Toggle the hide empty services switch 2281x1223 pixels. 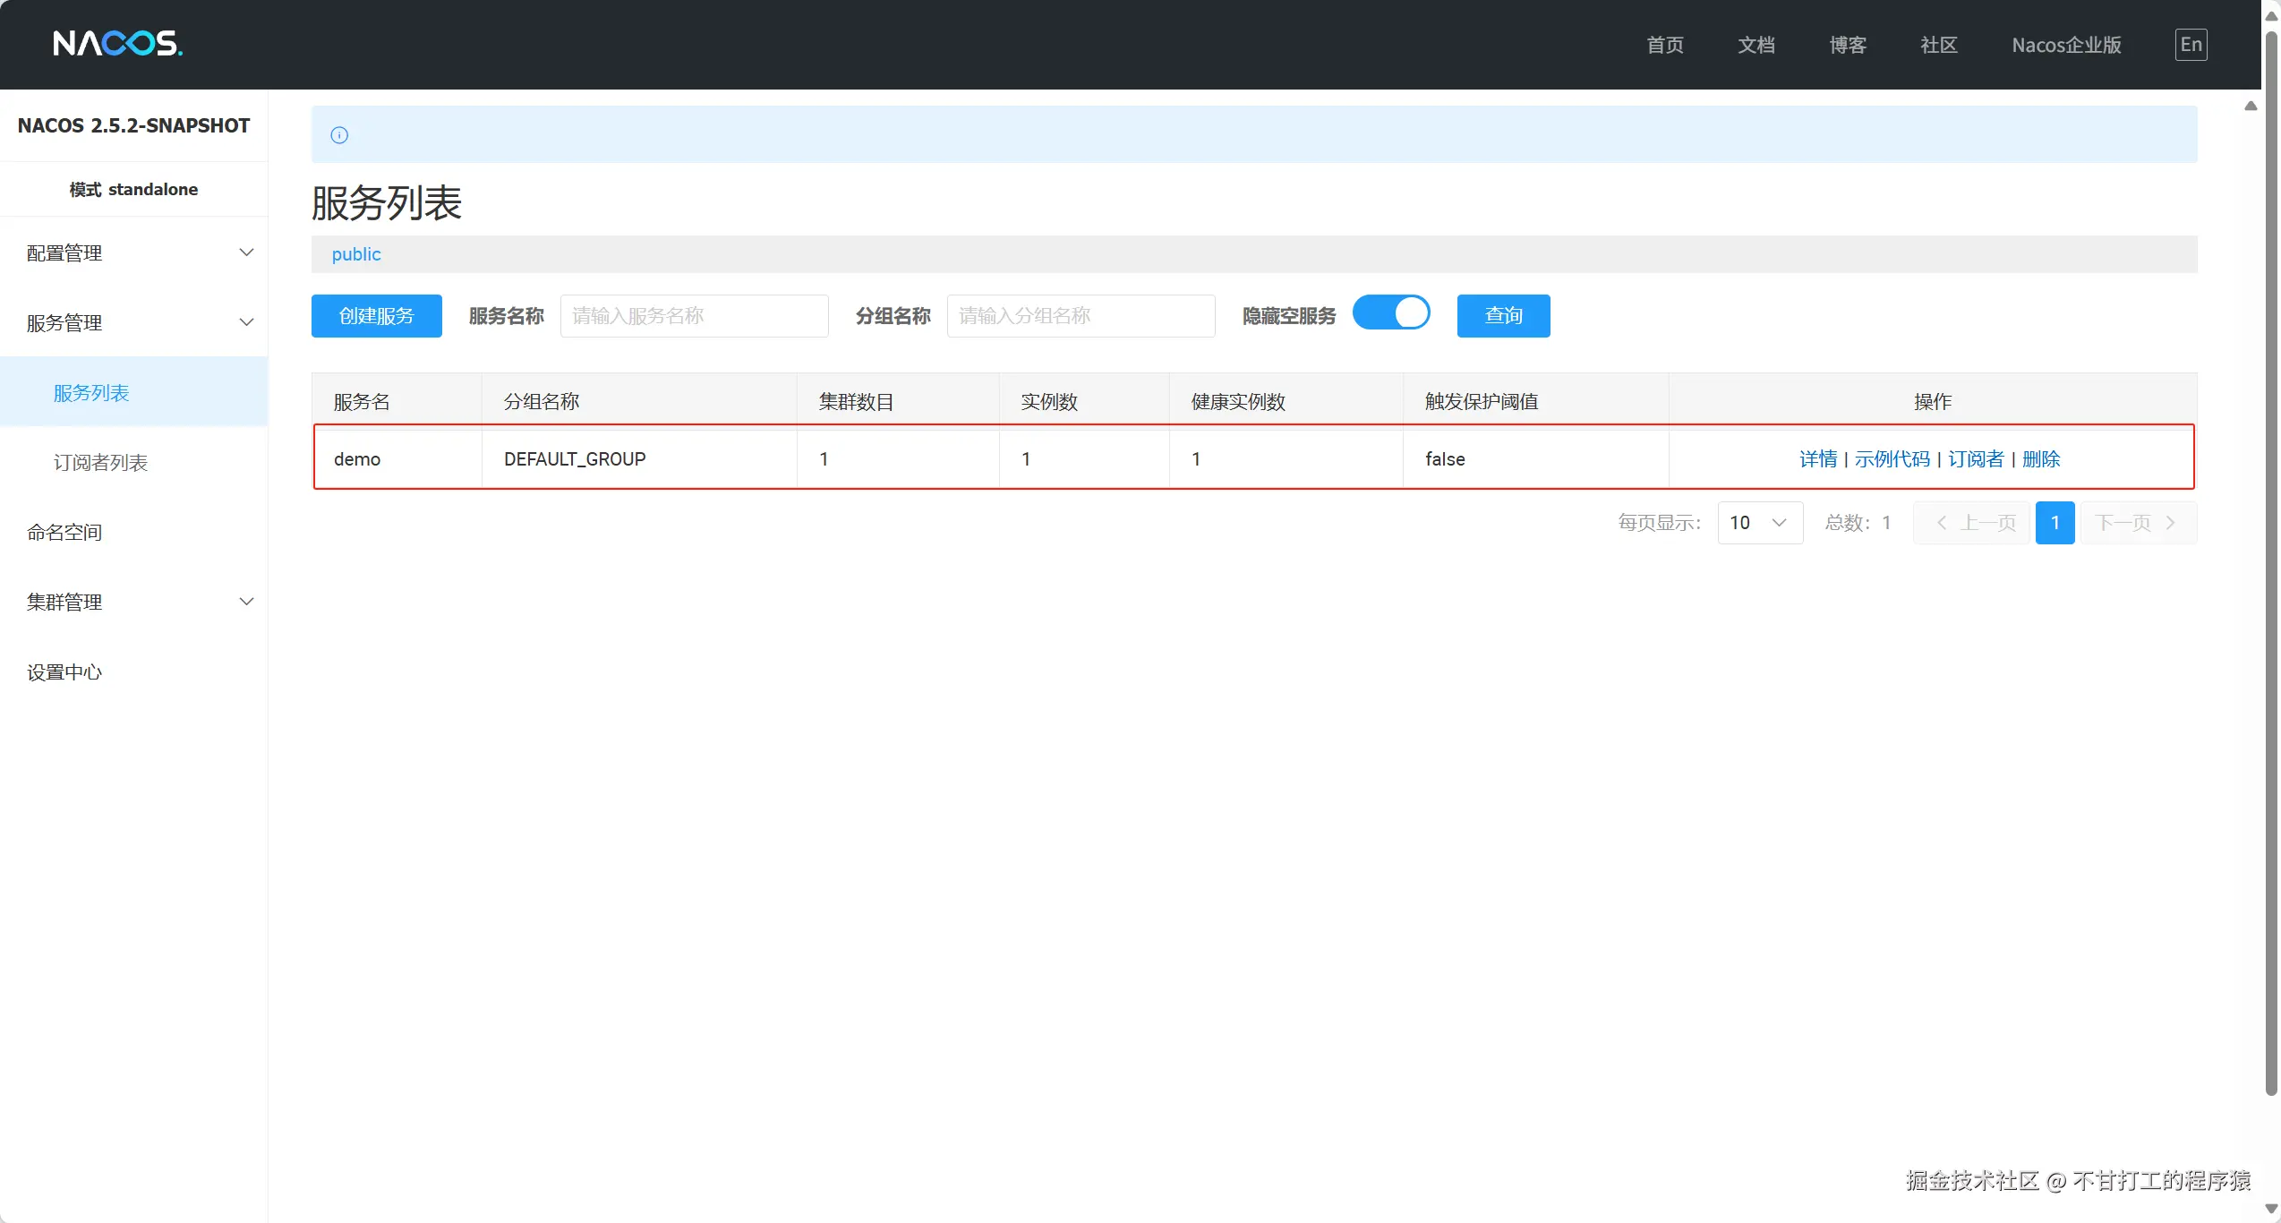(x=1391, y=314)
